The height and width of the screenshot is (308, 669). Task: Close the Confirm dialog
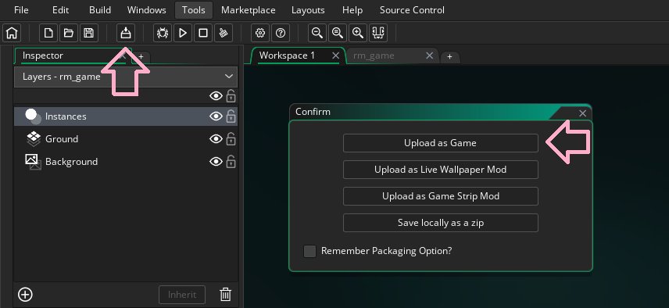(582, 113)
